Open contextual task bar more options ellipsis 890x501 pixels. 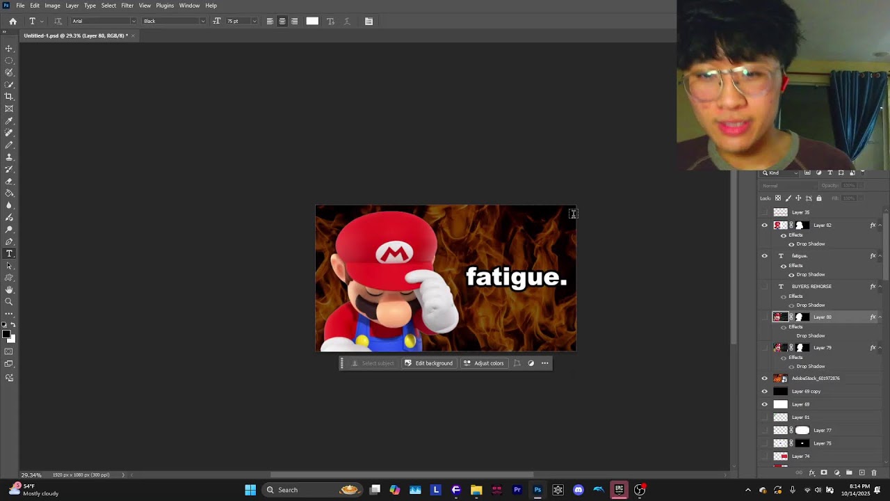pos(544,363)
